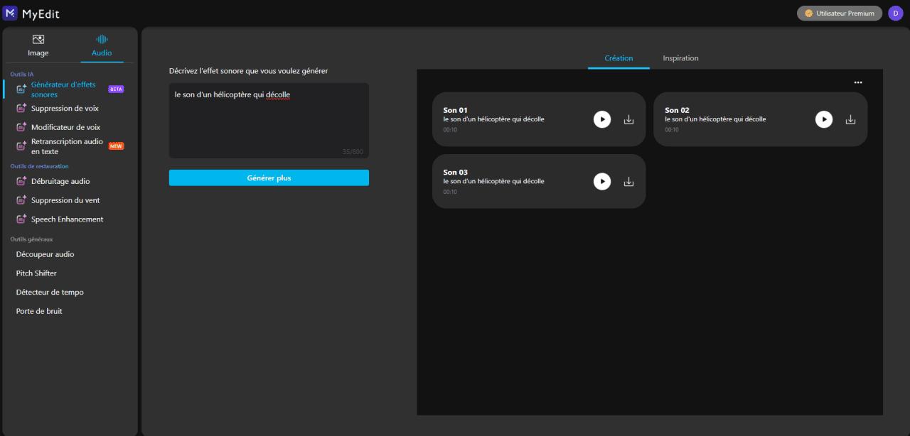The height and width of the screenshot is (436, 910).
Task: Open the three-dots more options menu
Action: [x=858, y=82]
